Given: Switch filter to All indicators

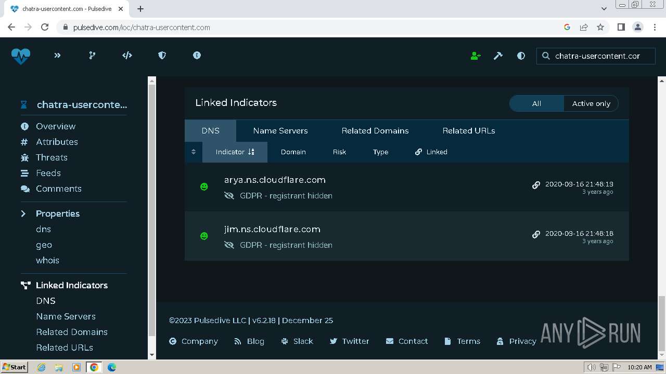Looking at the screenshot, I should click(x=536, y=103).
